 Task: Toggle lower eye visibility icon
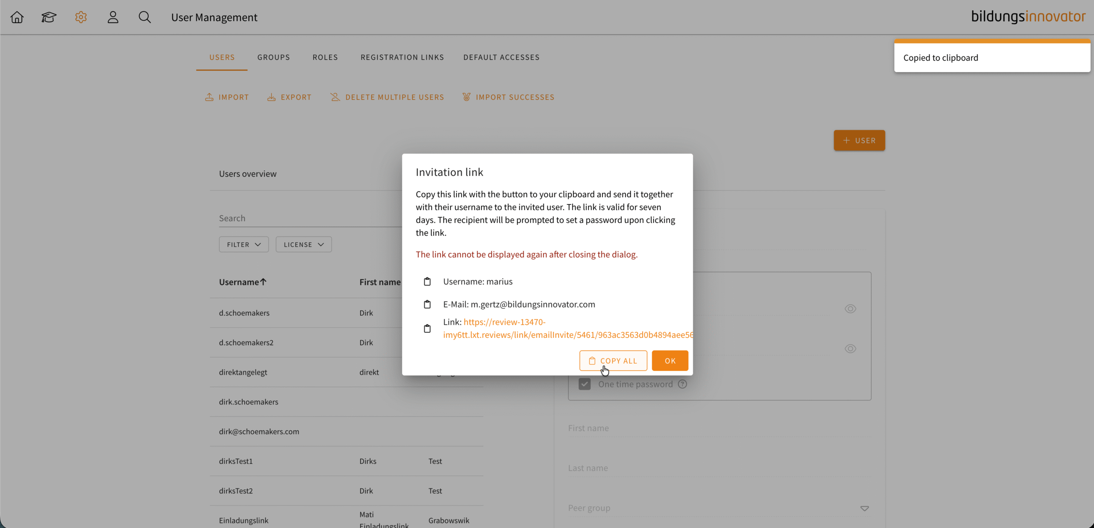pyautogui.click(x=850, y=349)
